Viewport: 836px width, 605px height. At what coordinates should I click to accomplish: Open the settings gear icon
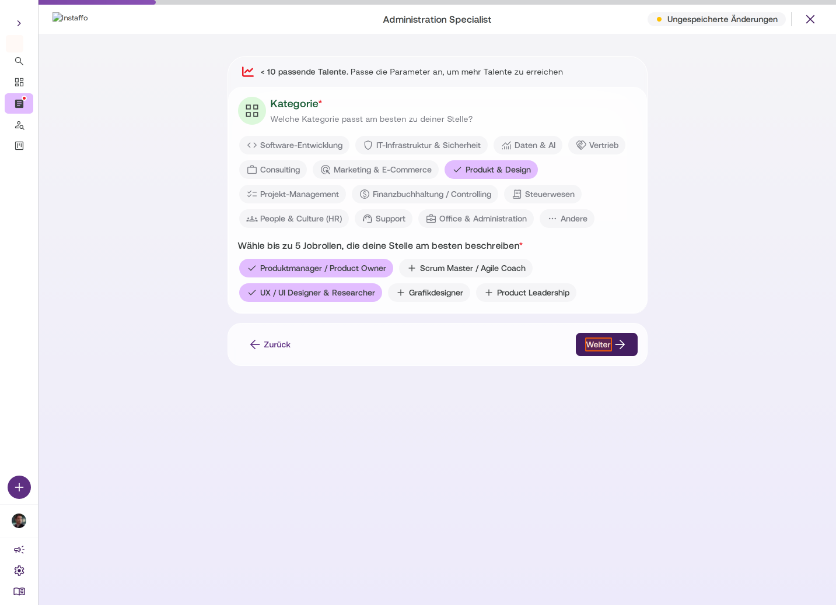[x=19, y=571]
